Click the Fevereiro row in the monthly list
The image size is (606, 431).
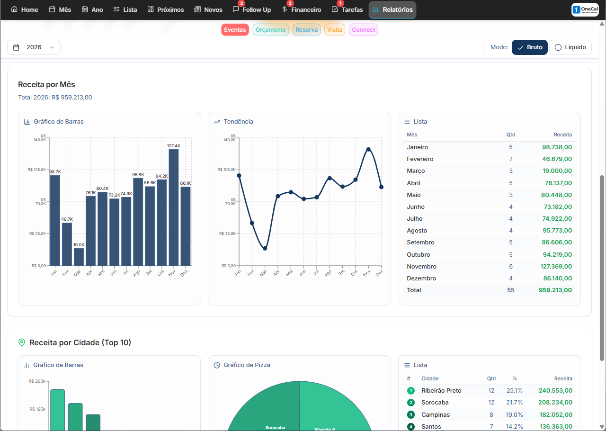click(x=489, y=159)
